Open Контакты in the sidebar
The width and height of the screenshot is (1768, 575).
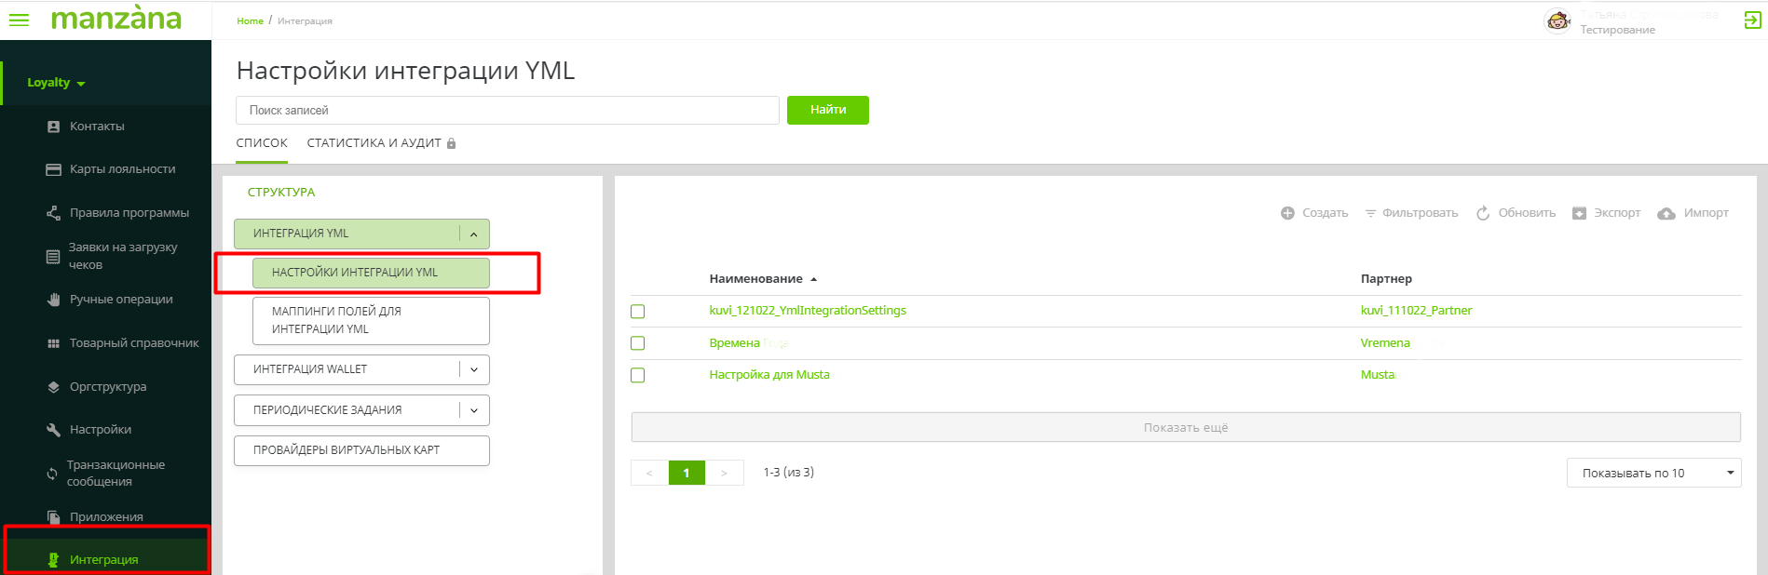pos(97,127)
